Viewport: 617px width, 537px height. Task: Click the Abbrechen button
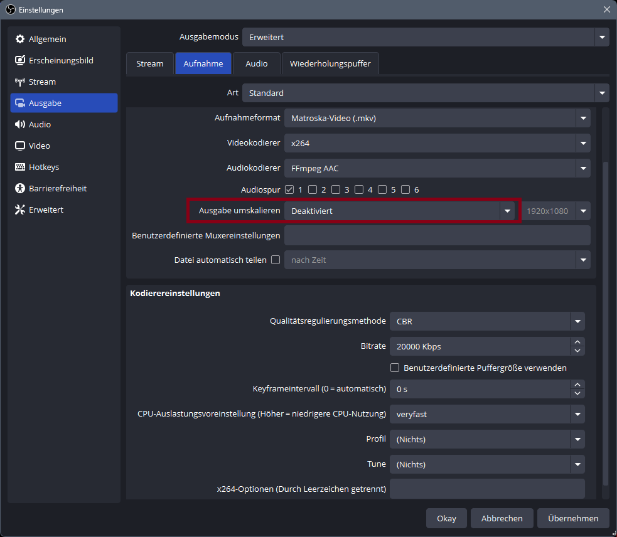click(x=502, y=518)
